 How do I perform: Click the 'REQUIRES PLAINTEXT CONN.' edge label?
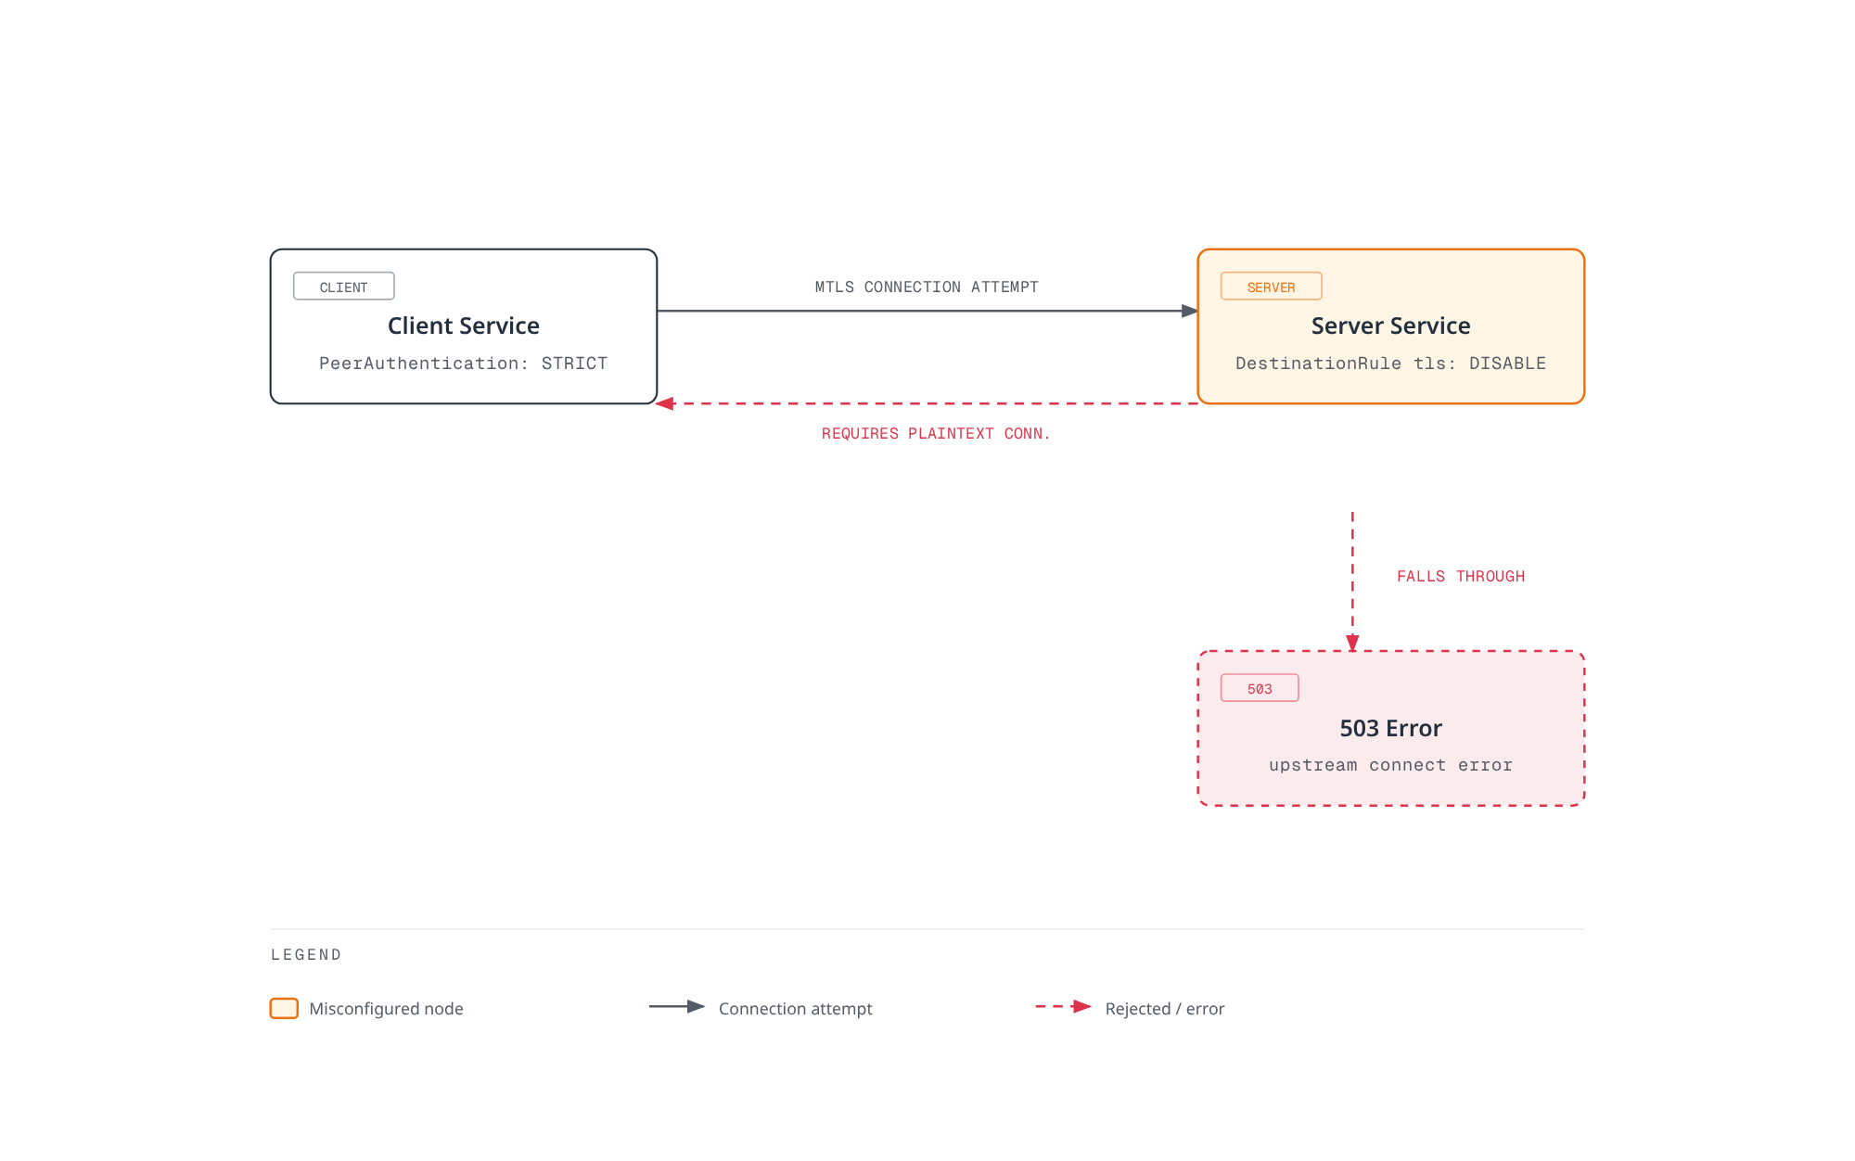coord(936,434)
